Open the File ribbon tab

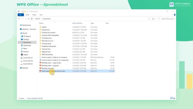(x=21, y=15)
